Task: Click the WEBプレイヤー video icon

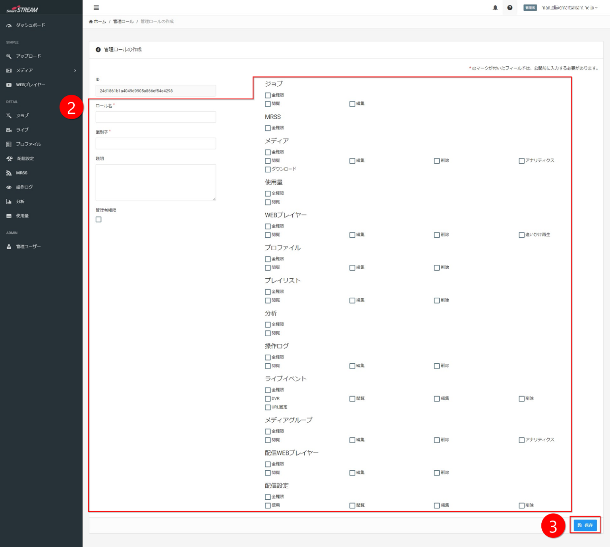Action: [9, 85]
